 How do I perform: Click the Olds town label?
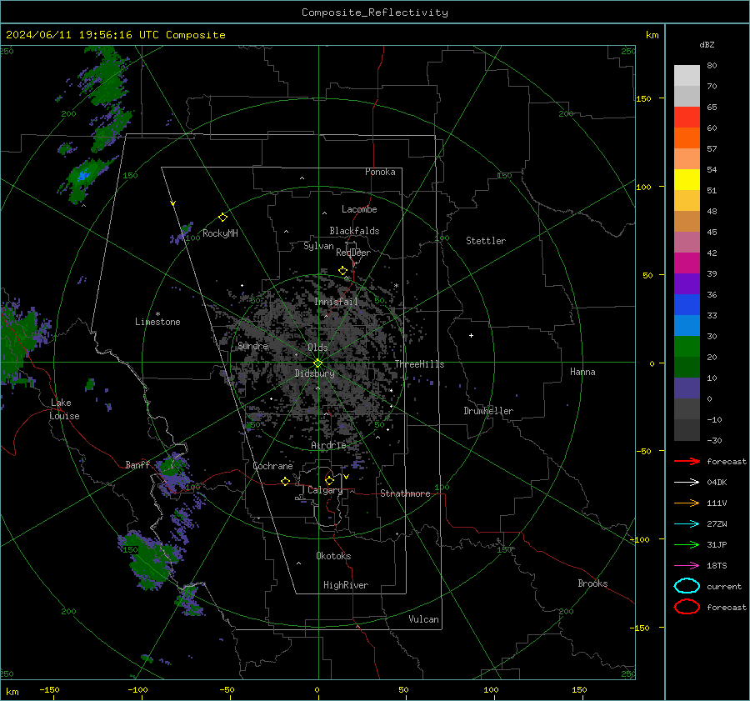317,348
